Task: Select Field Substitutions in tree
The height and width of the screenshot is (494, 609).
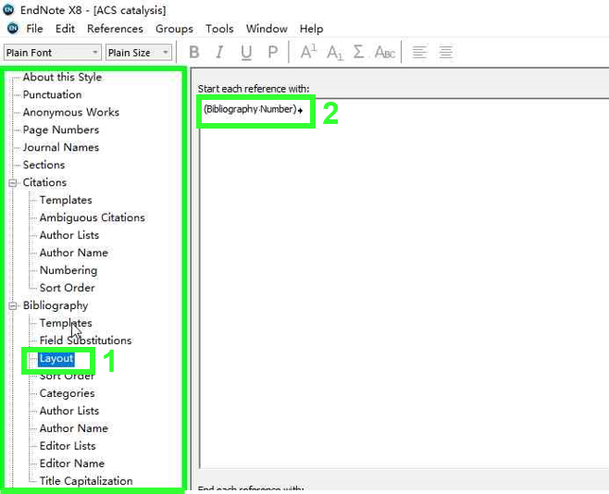Action: (x=85, y=340)
